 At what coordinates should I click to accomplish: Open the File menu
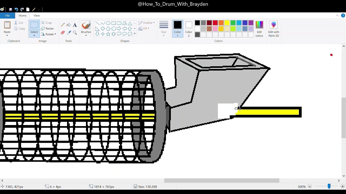pyautogui.click(x=8, y=16)
